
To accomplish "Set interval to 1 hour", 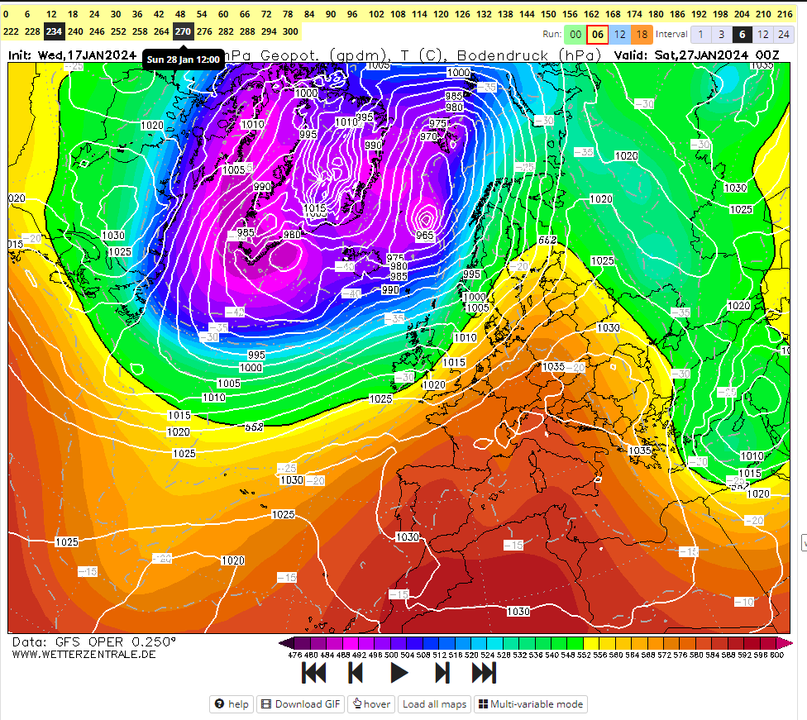I will pyautogui.click(x=700, y=35).
